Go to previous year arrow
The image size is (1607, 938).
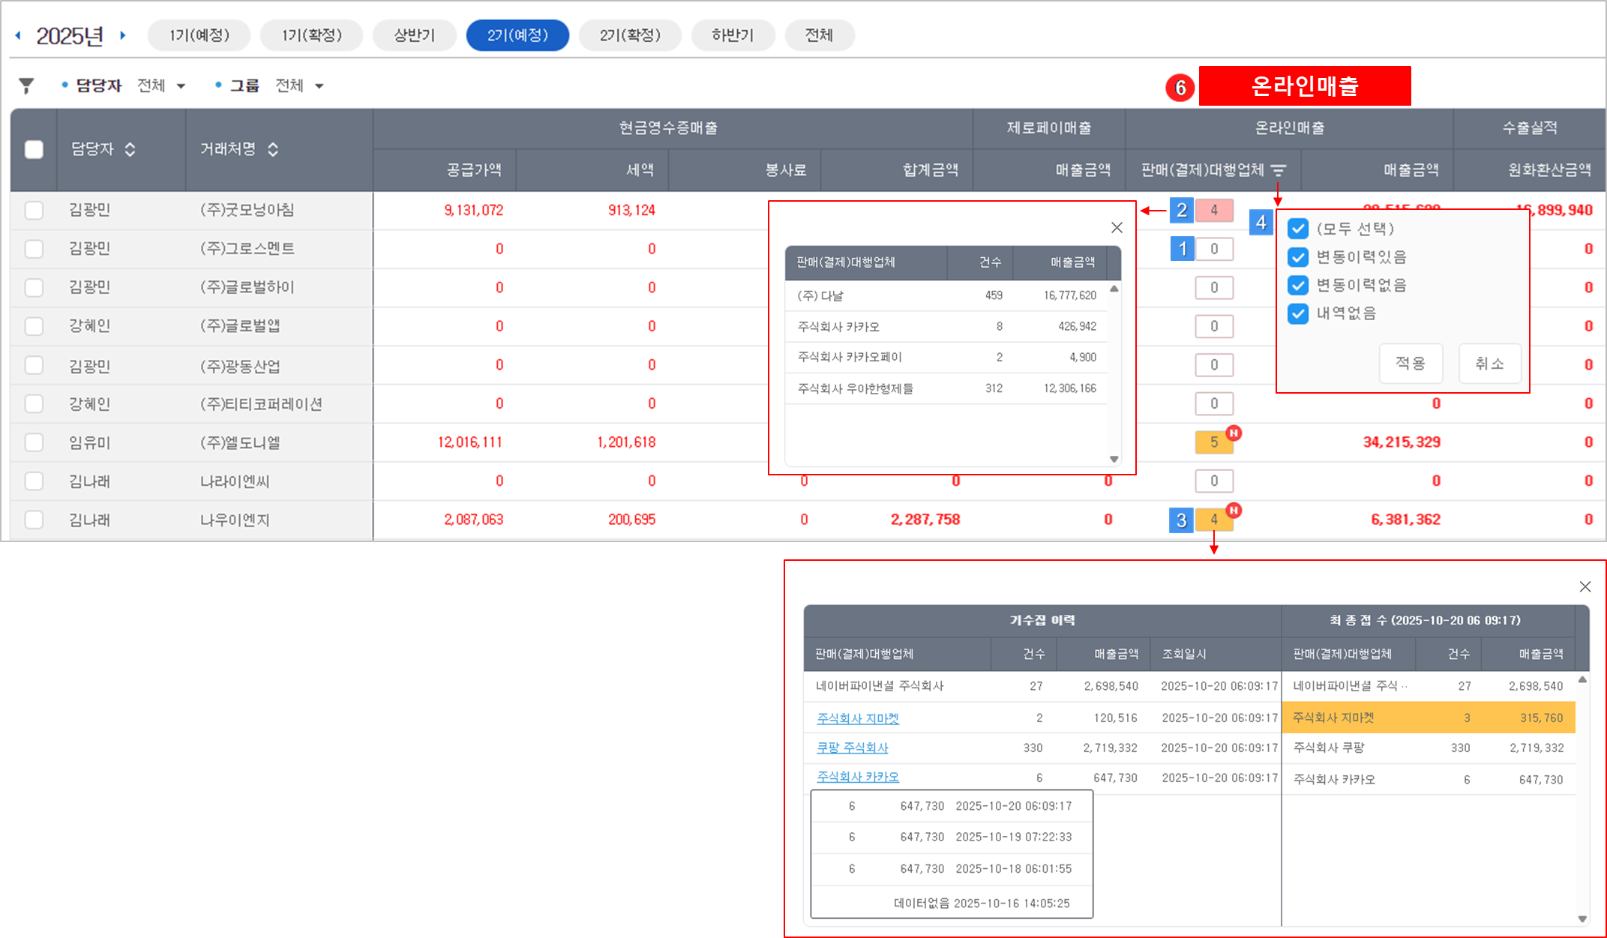tap(18, 35)
